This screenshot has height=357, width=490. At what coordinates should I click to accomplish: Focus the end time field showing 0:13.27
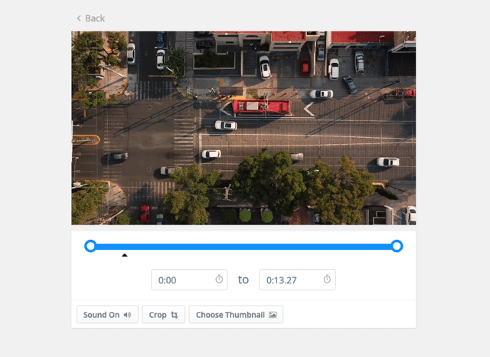[x=289, y=280]
